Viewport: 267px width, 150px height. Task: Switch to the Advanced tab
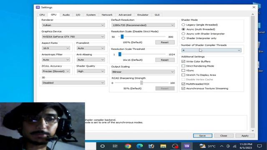[x=125, y=15]
